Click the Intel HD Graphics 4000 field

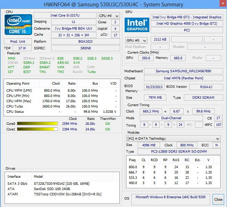(187, 23)
